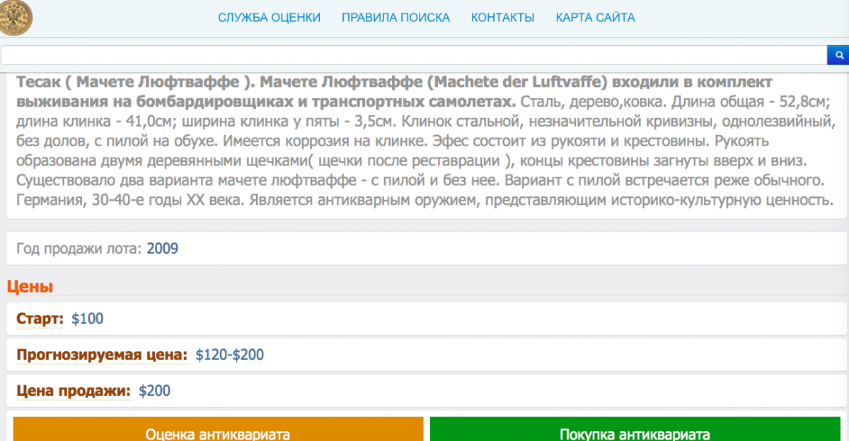Click the description line mentioning Германия
The image size is (849, 441).
[424, 200]
